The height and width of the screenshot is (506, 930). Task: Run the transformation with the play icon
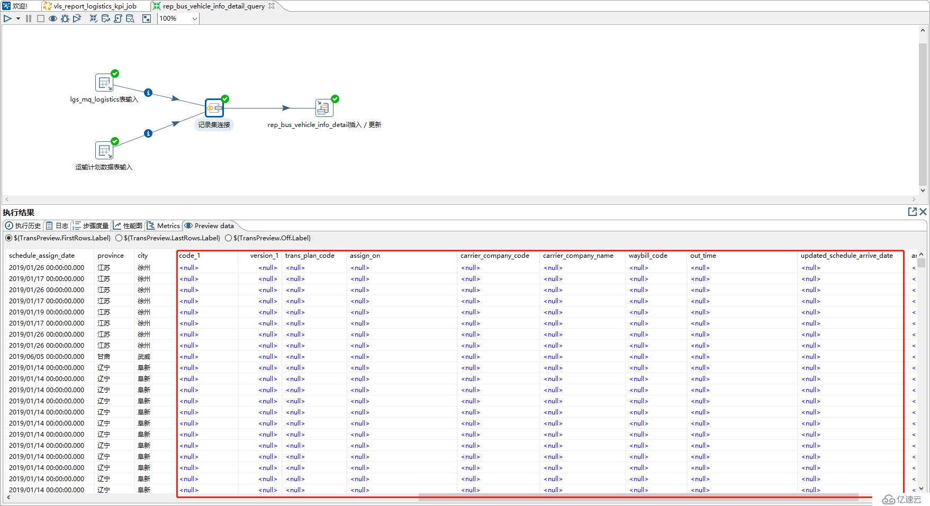[x=7, y=19]
